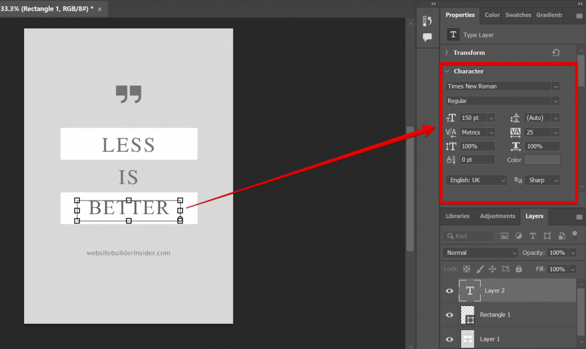This screenshot has width=586, height=349.
Task: Open the Adjustments tab
Action: [497, 216]
